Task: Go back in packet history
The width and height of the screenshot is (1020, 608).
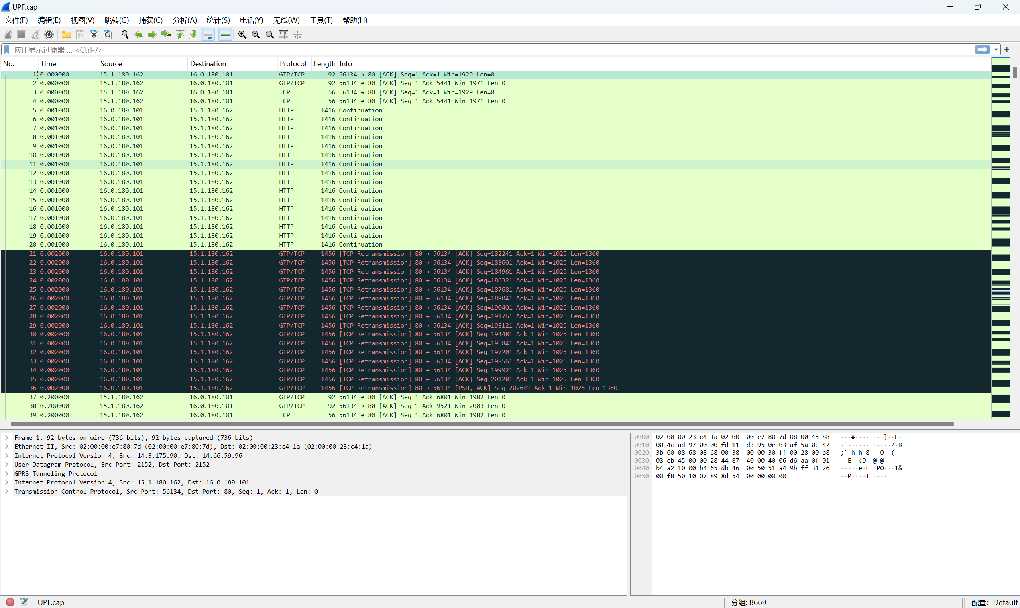Action: [x=139, y=35]
